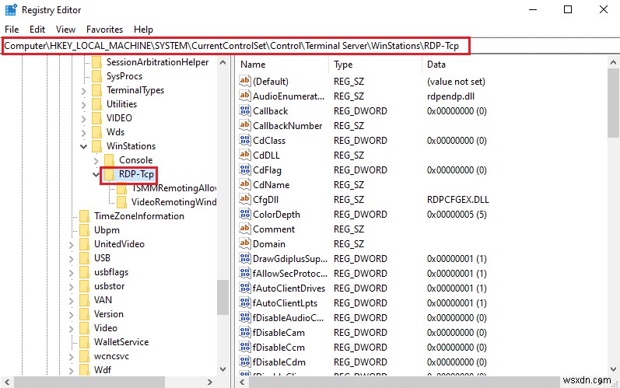Click the SysProcs folder icon
Screen dimensions: 620x388
click(x=97, y=76)
